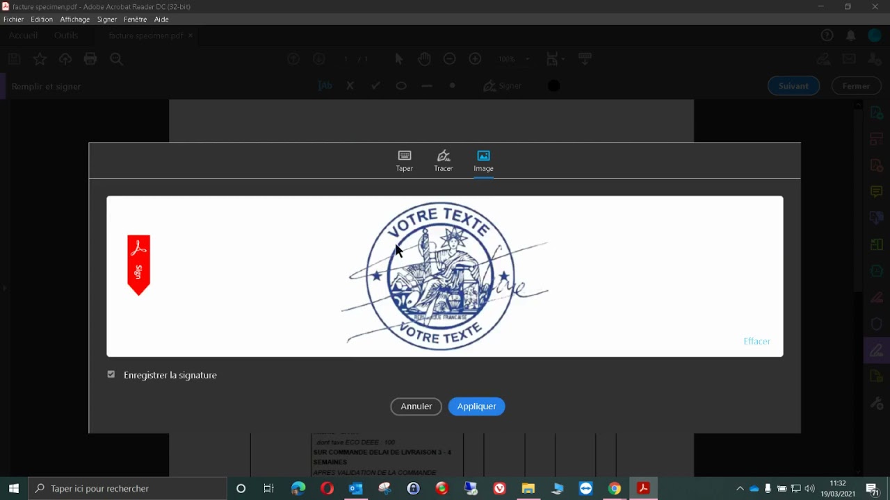Click the Suivant button
This screenshot has width=890, height=500.
pos(793,86)
